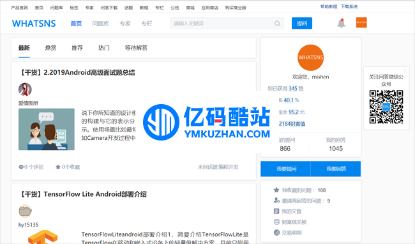Click the 我要提问 button

click(x=285, y=169)
